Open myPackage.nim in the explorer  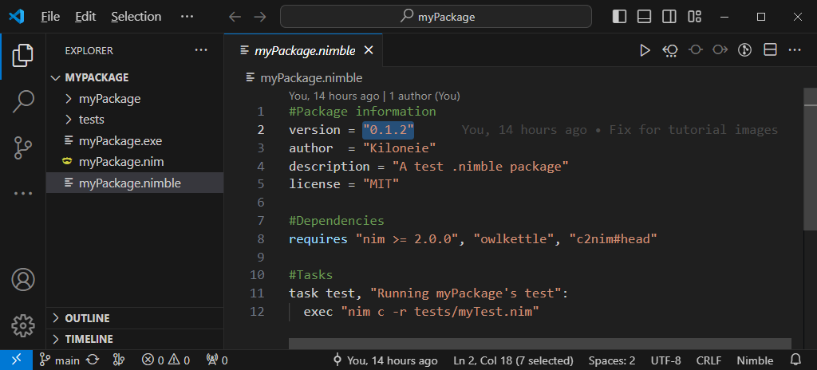pyautogui.click(x=134, y=162)
